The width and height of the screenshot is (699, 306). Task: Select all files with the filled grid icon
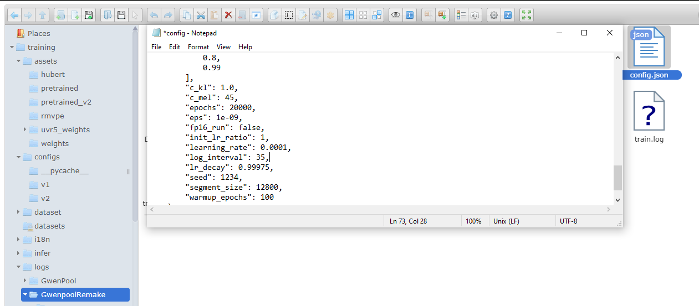pyautogui.click(x=349, y=15)
